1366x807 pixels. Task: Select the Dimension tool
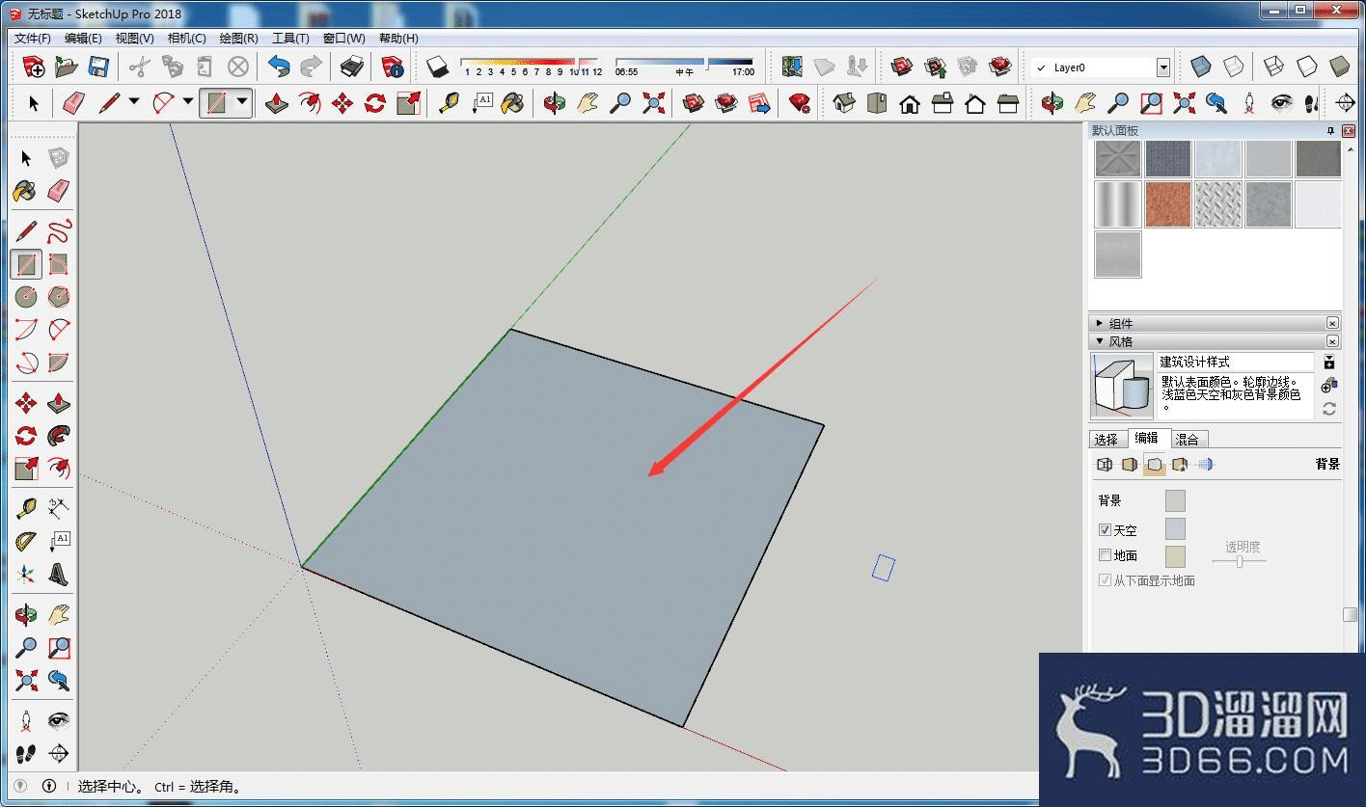tap(59, 509)
